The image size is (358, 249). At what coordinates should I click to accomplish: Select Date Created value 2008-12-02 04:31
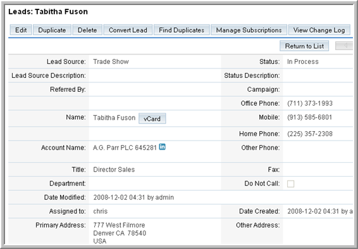[x=313, y=211]
